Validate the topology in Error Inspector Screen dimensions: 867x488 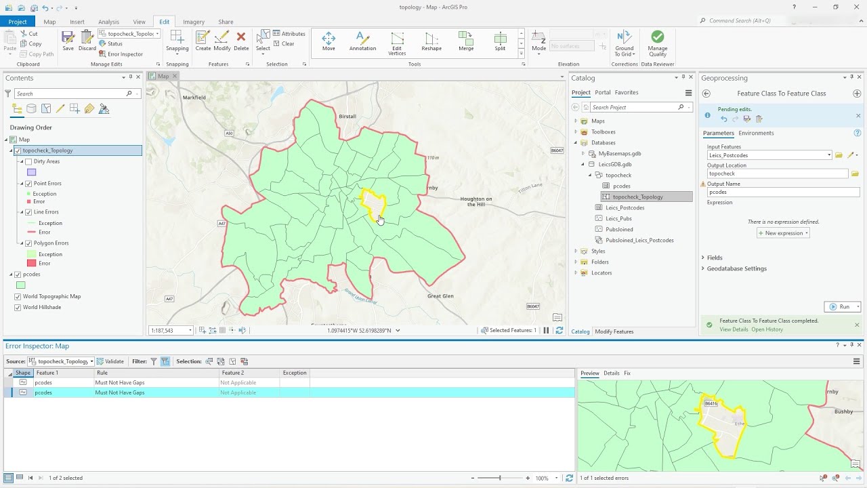pyautogui.click(x=110, y=361)
